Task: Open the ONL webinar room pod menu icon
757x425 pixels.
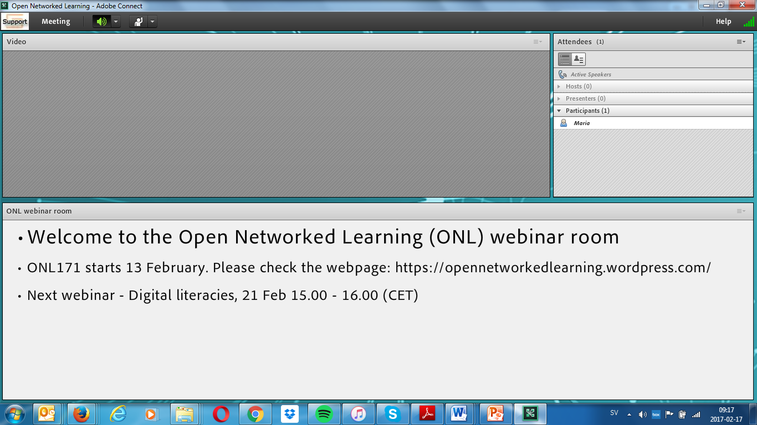Action: point(741,211)
